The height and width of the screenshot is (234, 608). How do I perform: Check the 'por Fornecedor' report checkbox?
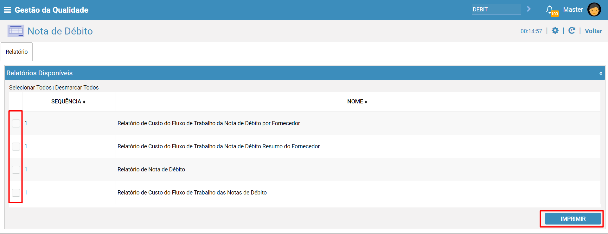coord(16,123)
